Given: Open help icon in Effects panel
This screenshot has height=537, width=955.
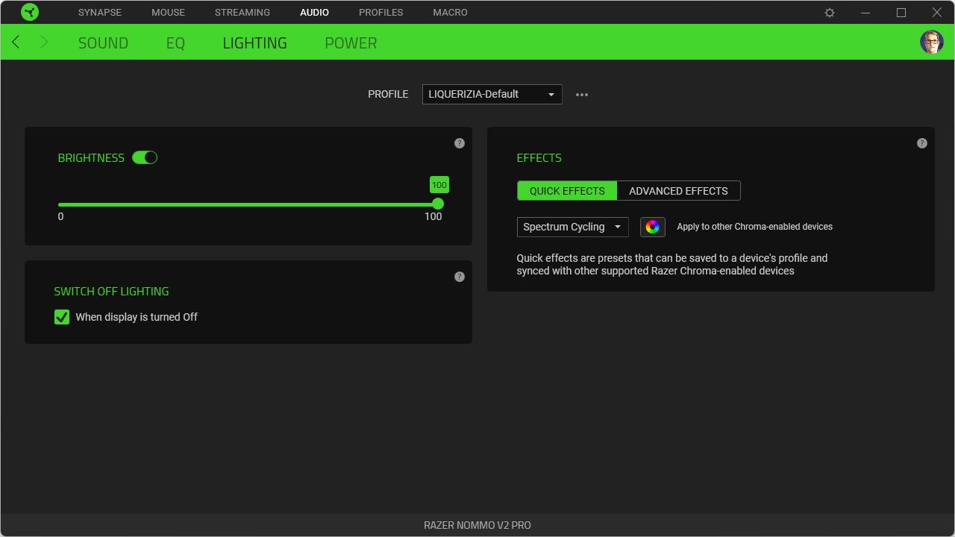Looking at the screenshot, I should (x=922, y=143).
